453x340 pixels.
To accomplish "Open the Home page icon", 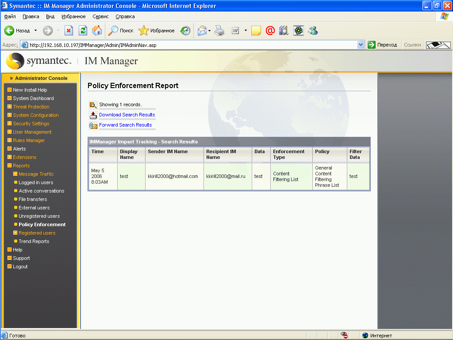I will point(97,31).
